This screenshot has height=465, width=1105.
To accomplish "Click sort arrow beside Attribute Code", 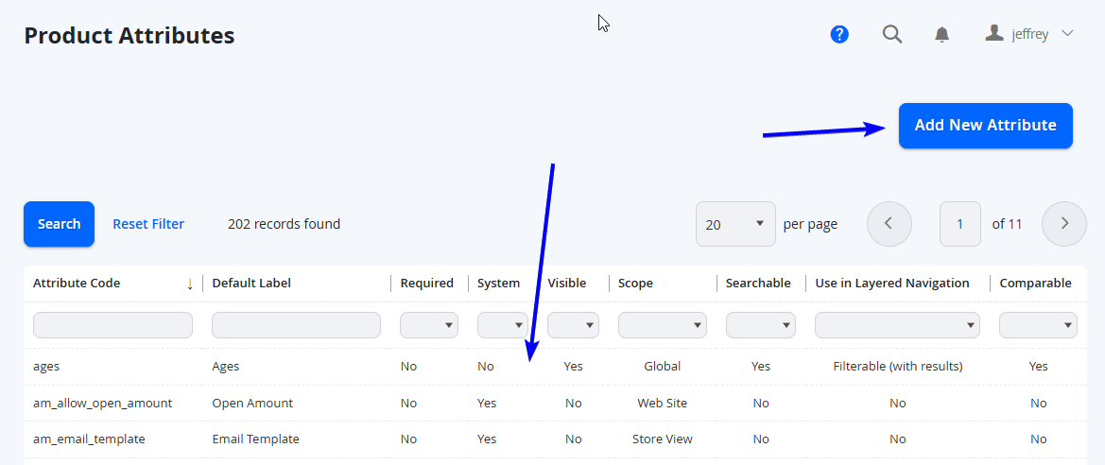I will 190,284.
